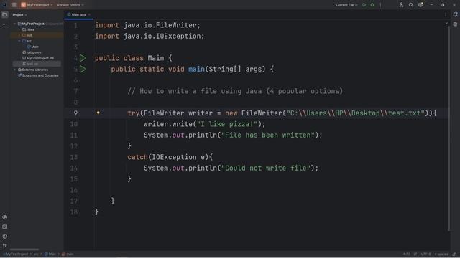The width and height of the screenshot is (460, 258).
Task: Click the editor vertical scrollbar
Action: (x=448, y=129)
